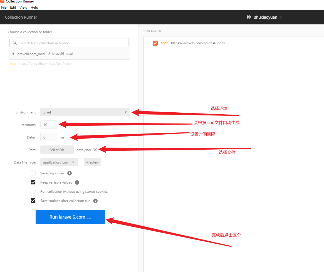Screen dimensions: 324x272
Task: Click the search magnifier icon
Action: (x=15, y=43)
